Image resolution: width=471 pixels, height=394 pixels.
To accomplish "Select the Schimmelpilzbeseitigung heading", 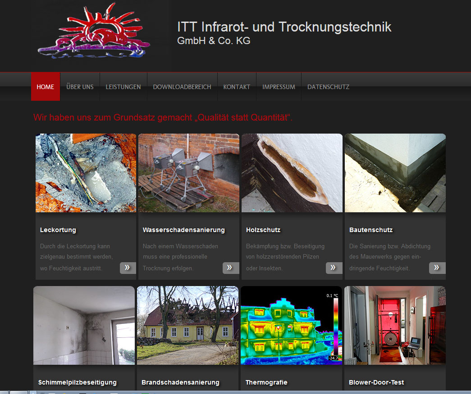I will [78, 382].
